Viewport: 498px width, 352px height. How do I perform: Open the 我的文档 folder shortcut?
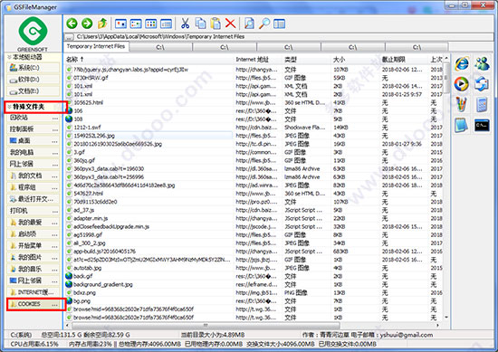click(x=29, y=176)
